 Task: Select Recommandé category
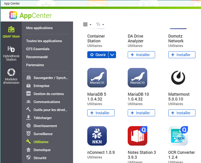[37, 57]
